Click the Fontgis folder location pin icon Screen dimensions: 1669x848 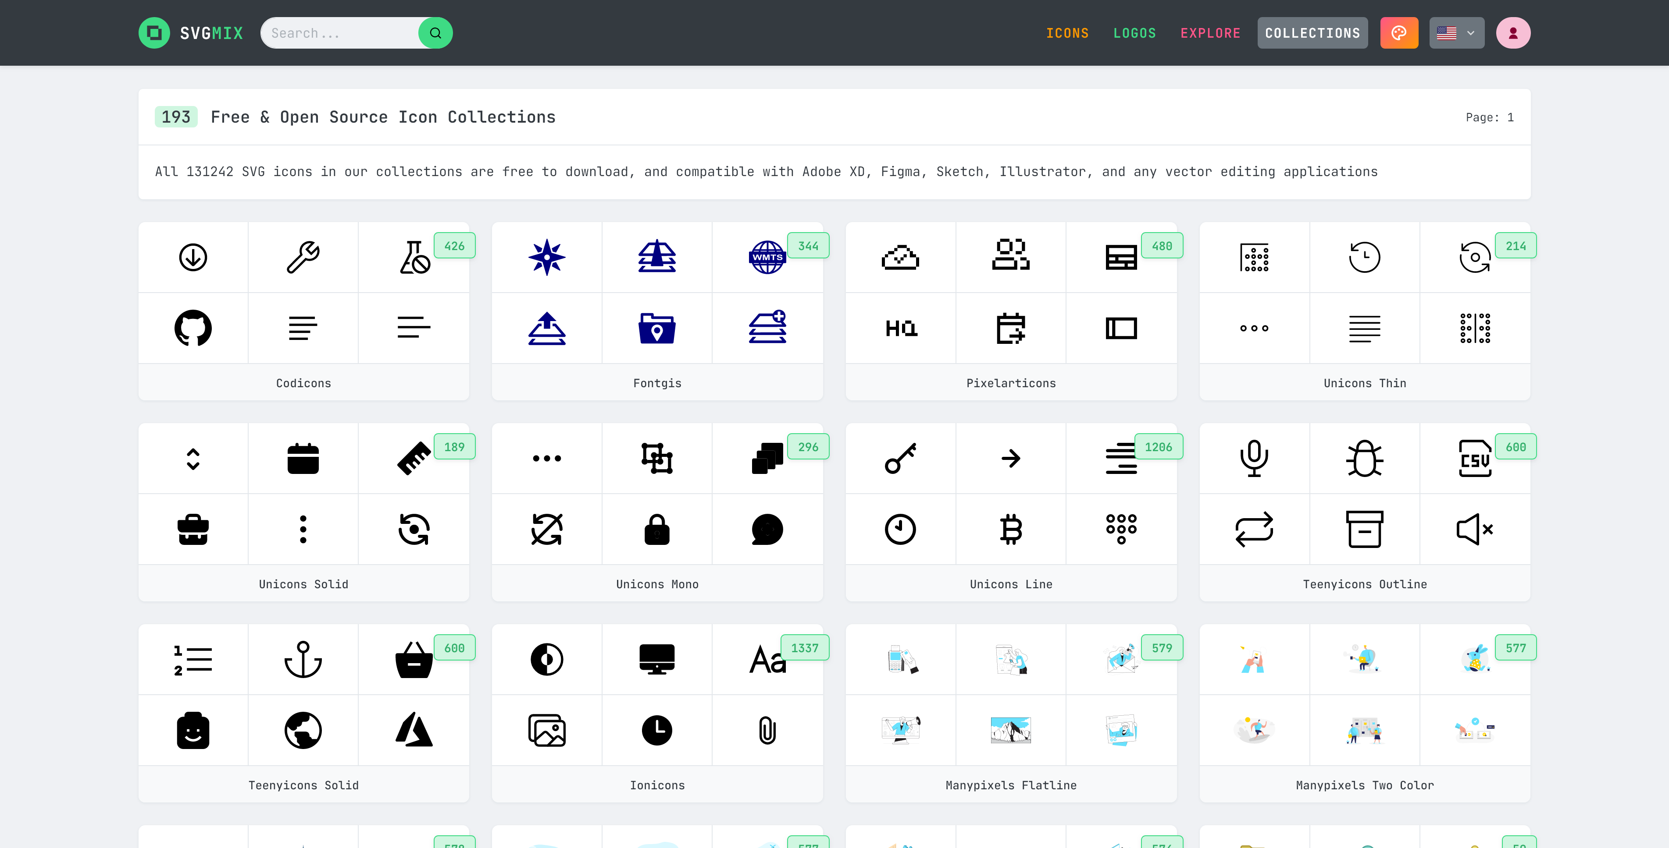[657, 328]
